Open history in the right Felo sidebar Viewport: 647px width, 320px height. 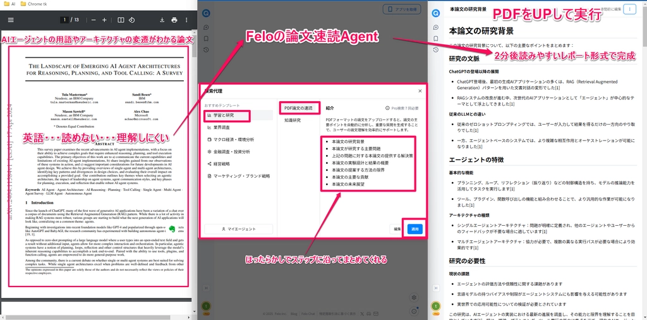pyautogui.click(x=436, y=49)
